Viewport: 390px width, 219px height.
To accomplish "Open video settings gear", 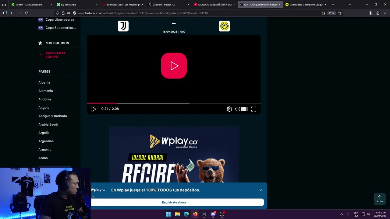I will click(x=229, y=109).
